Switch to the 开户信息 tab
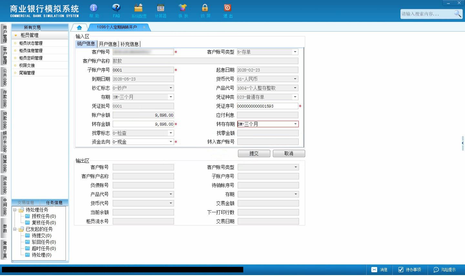The width and height of the screenshot is (465, 277). 108,44
